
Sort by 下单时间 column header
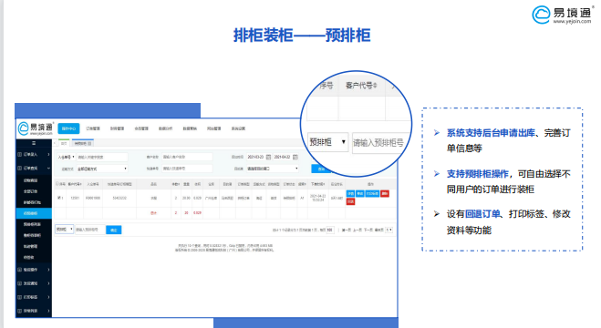317,184
